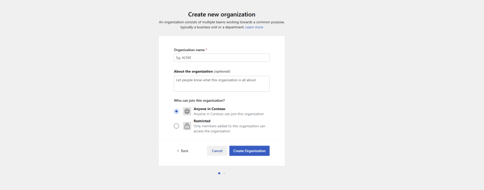The height and width of the screenshot is (190, 484).
Task: Focus the Organization name input field
Action: coord(221,58)
